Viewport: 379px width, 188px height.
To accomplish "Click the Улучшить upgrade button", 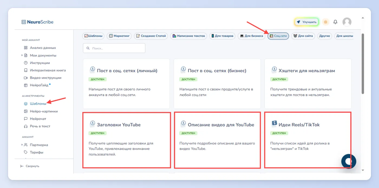I will [307, 22].
